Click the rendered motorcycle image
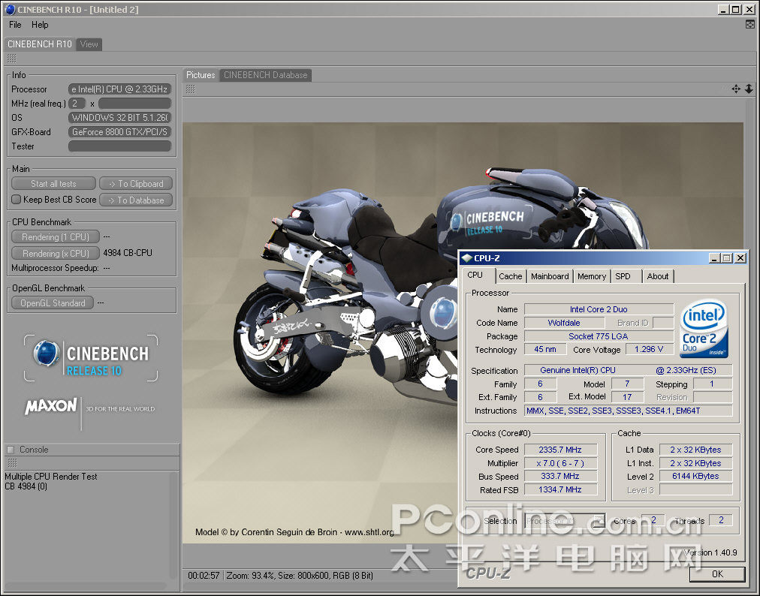The height and width of the screenshot is (596, 760). point(463,333)
